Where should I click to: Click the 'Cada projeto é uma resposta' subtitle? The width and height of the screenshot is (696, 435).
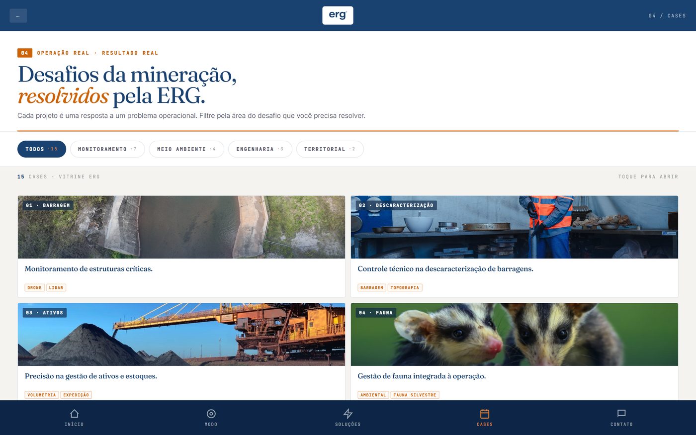191,116
